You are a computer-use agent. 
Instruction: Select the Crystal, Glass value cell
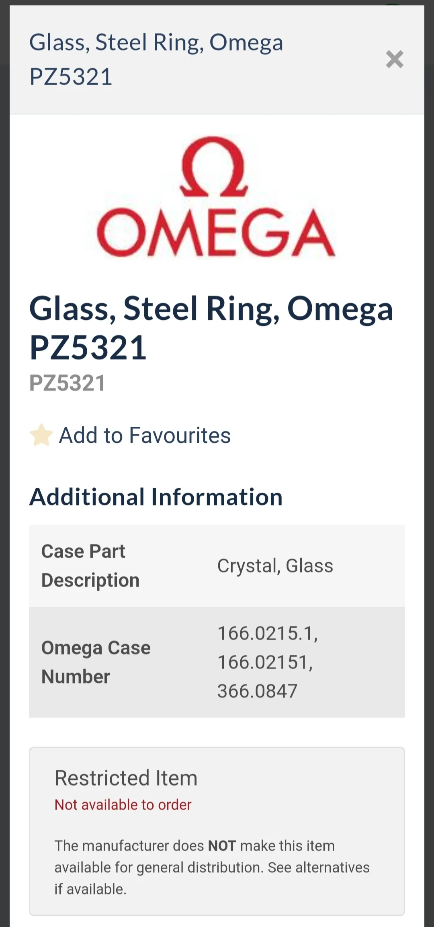(x=275, y=566)
